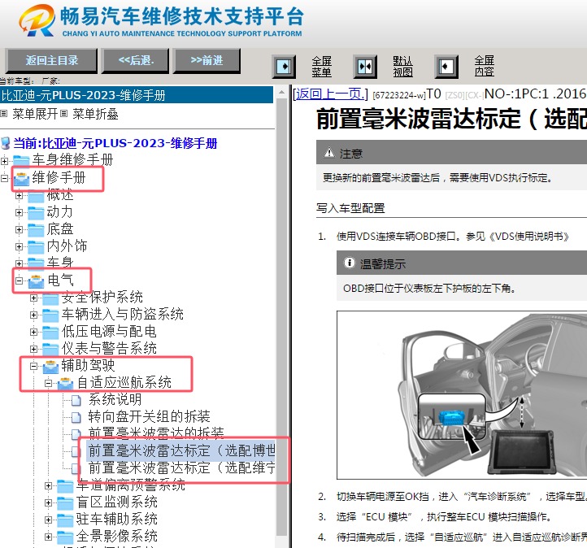Click the tree panel scroll-up arrow
This screenshot has width=587, height=548.
coord(281,92)
